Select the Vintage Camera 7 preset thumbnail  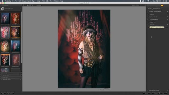coord(5,60)
